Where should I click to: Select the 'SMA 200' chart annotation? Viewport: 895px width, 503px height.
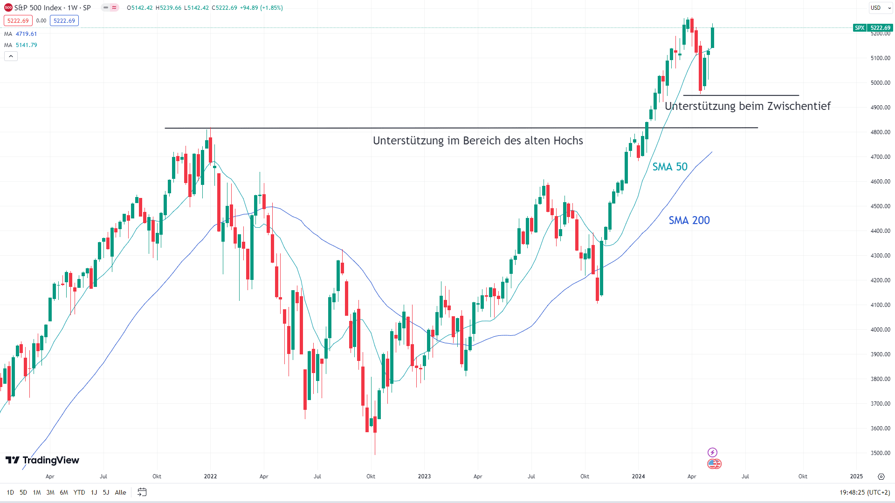689,220
